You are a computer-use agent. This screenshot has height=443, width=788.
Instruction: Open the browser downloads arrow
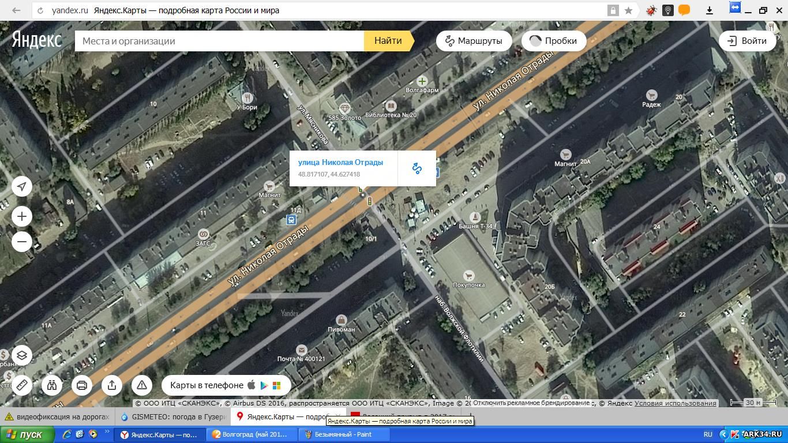[710, 10]
